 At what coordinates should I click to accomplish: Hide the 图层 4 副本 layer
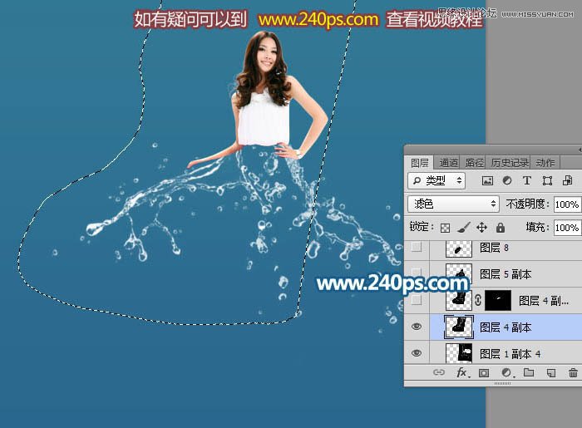pos(417,327)
